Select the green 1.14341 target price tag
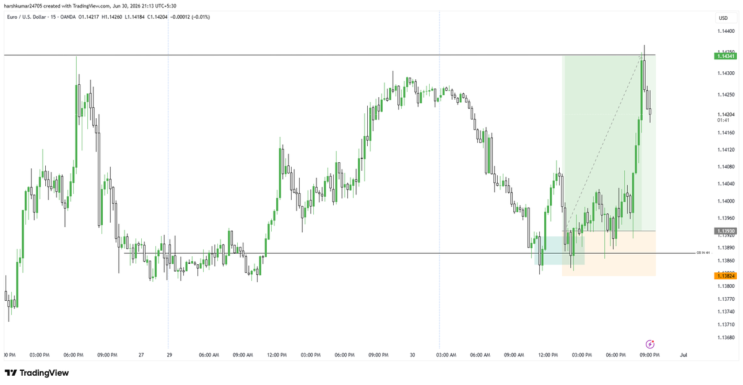 click(x=725, y=56)
